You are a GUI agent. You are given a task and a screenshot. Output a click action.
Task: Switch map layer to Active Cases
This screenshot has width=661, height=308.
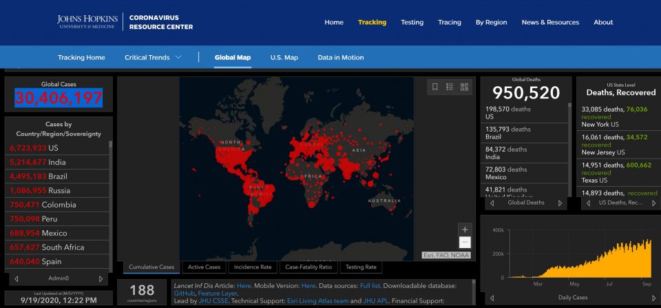[204, 267]
